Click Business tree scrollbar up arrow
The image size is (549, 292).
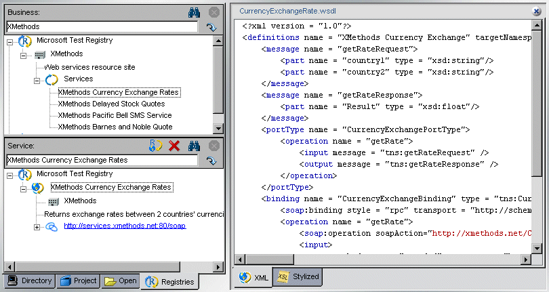point(218,41)
